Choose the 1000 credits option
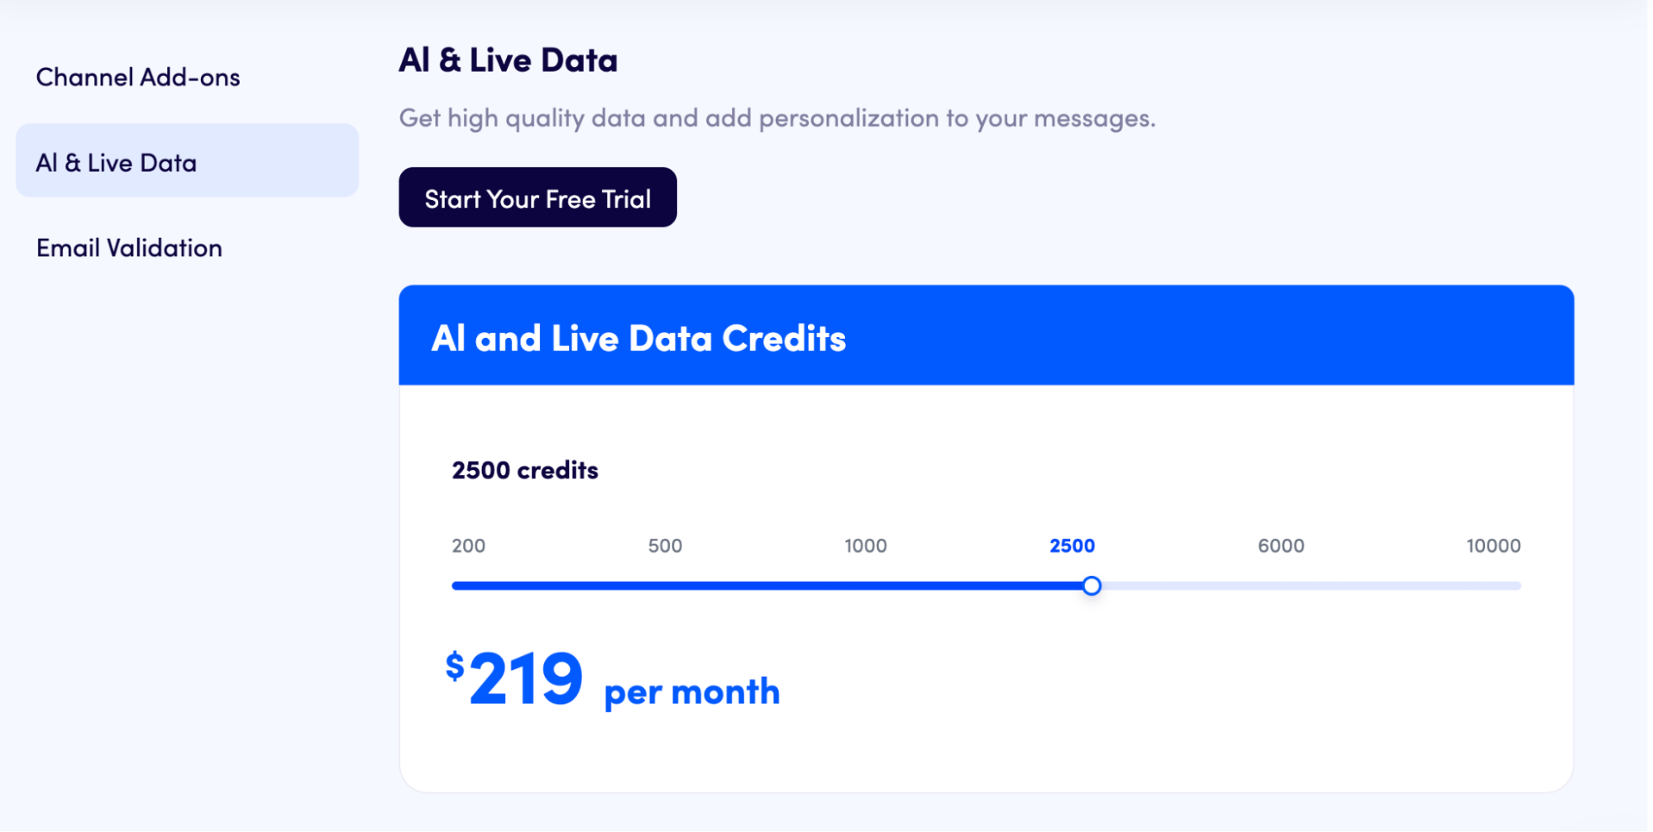 pyautogui.click(x=865, y=545)
